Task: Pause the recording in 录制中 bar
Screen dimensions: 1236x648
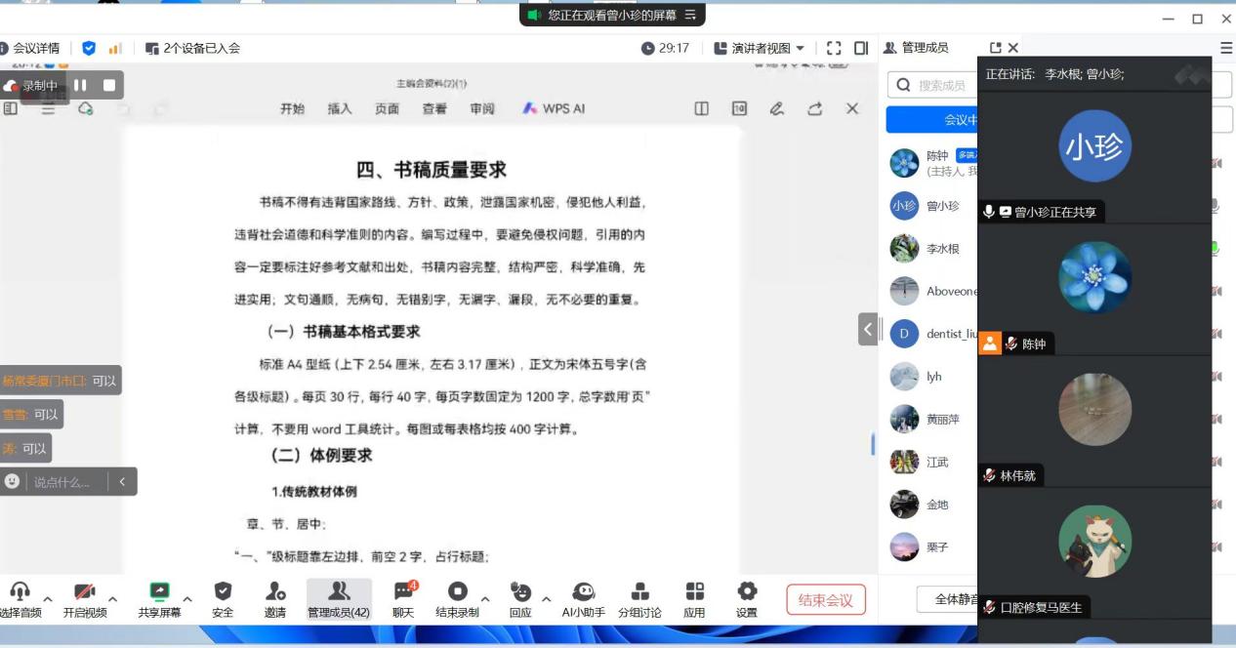Action: point(82,85)
